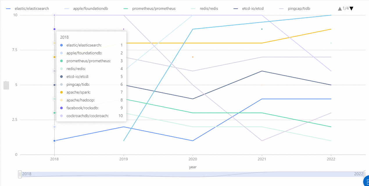
Task: Toggle the etcd-io/etcd legend series
Action: (248, 8)
